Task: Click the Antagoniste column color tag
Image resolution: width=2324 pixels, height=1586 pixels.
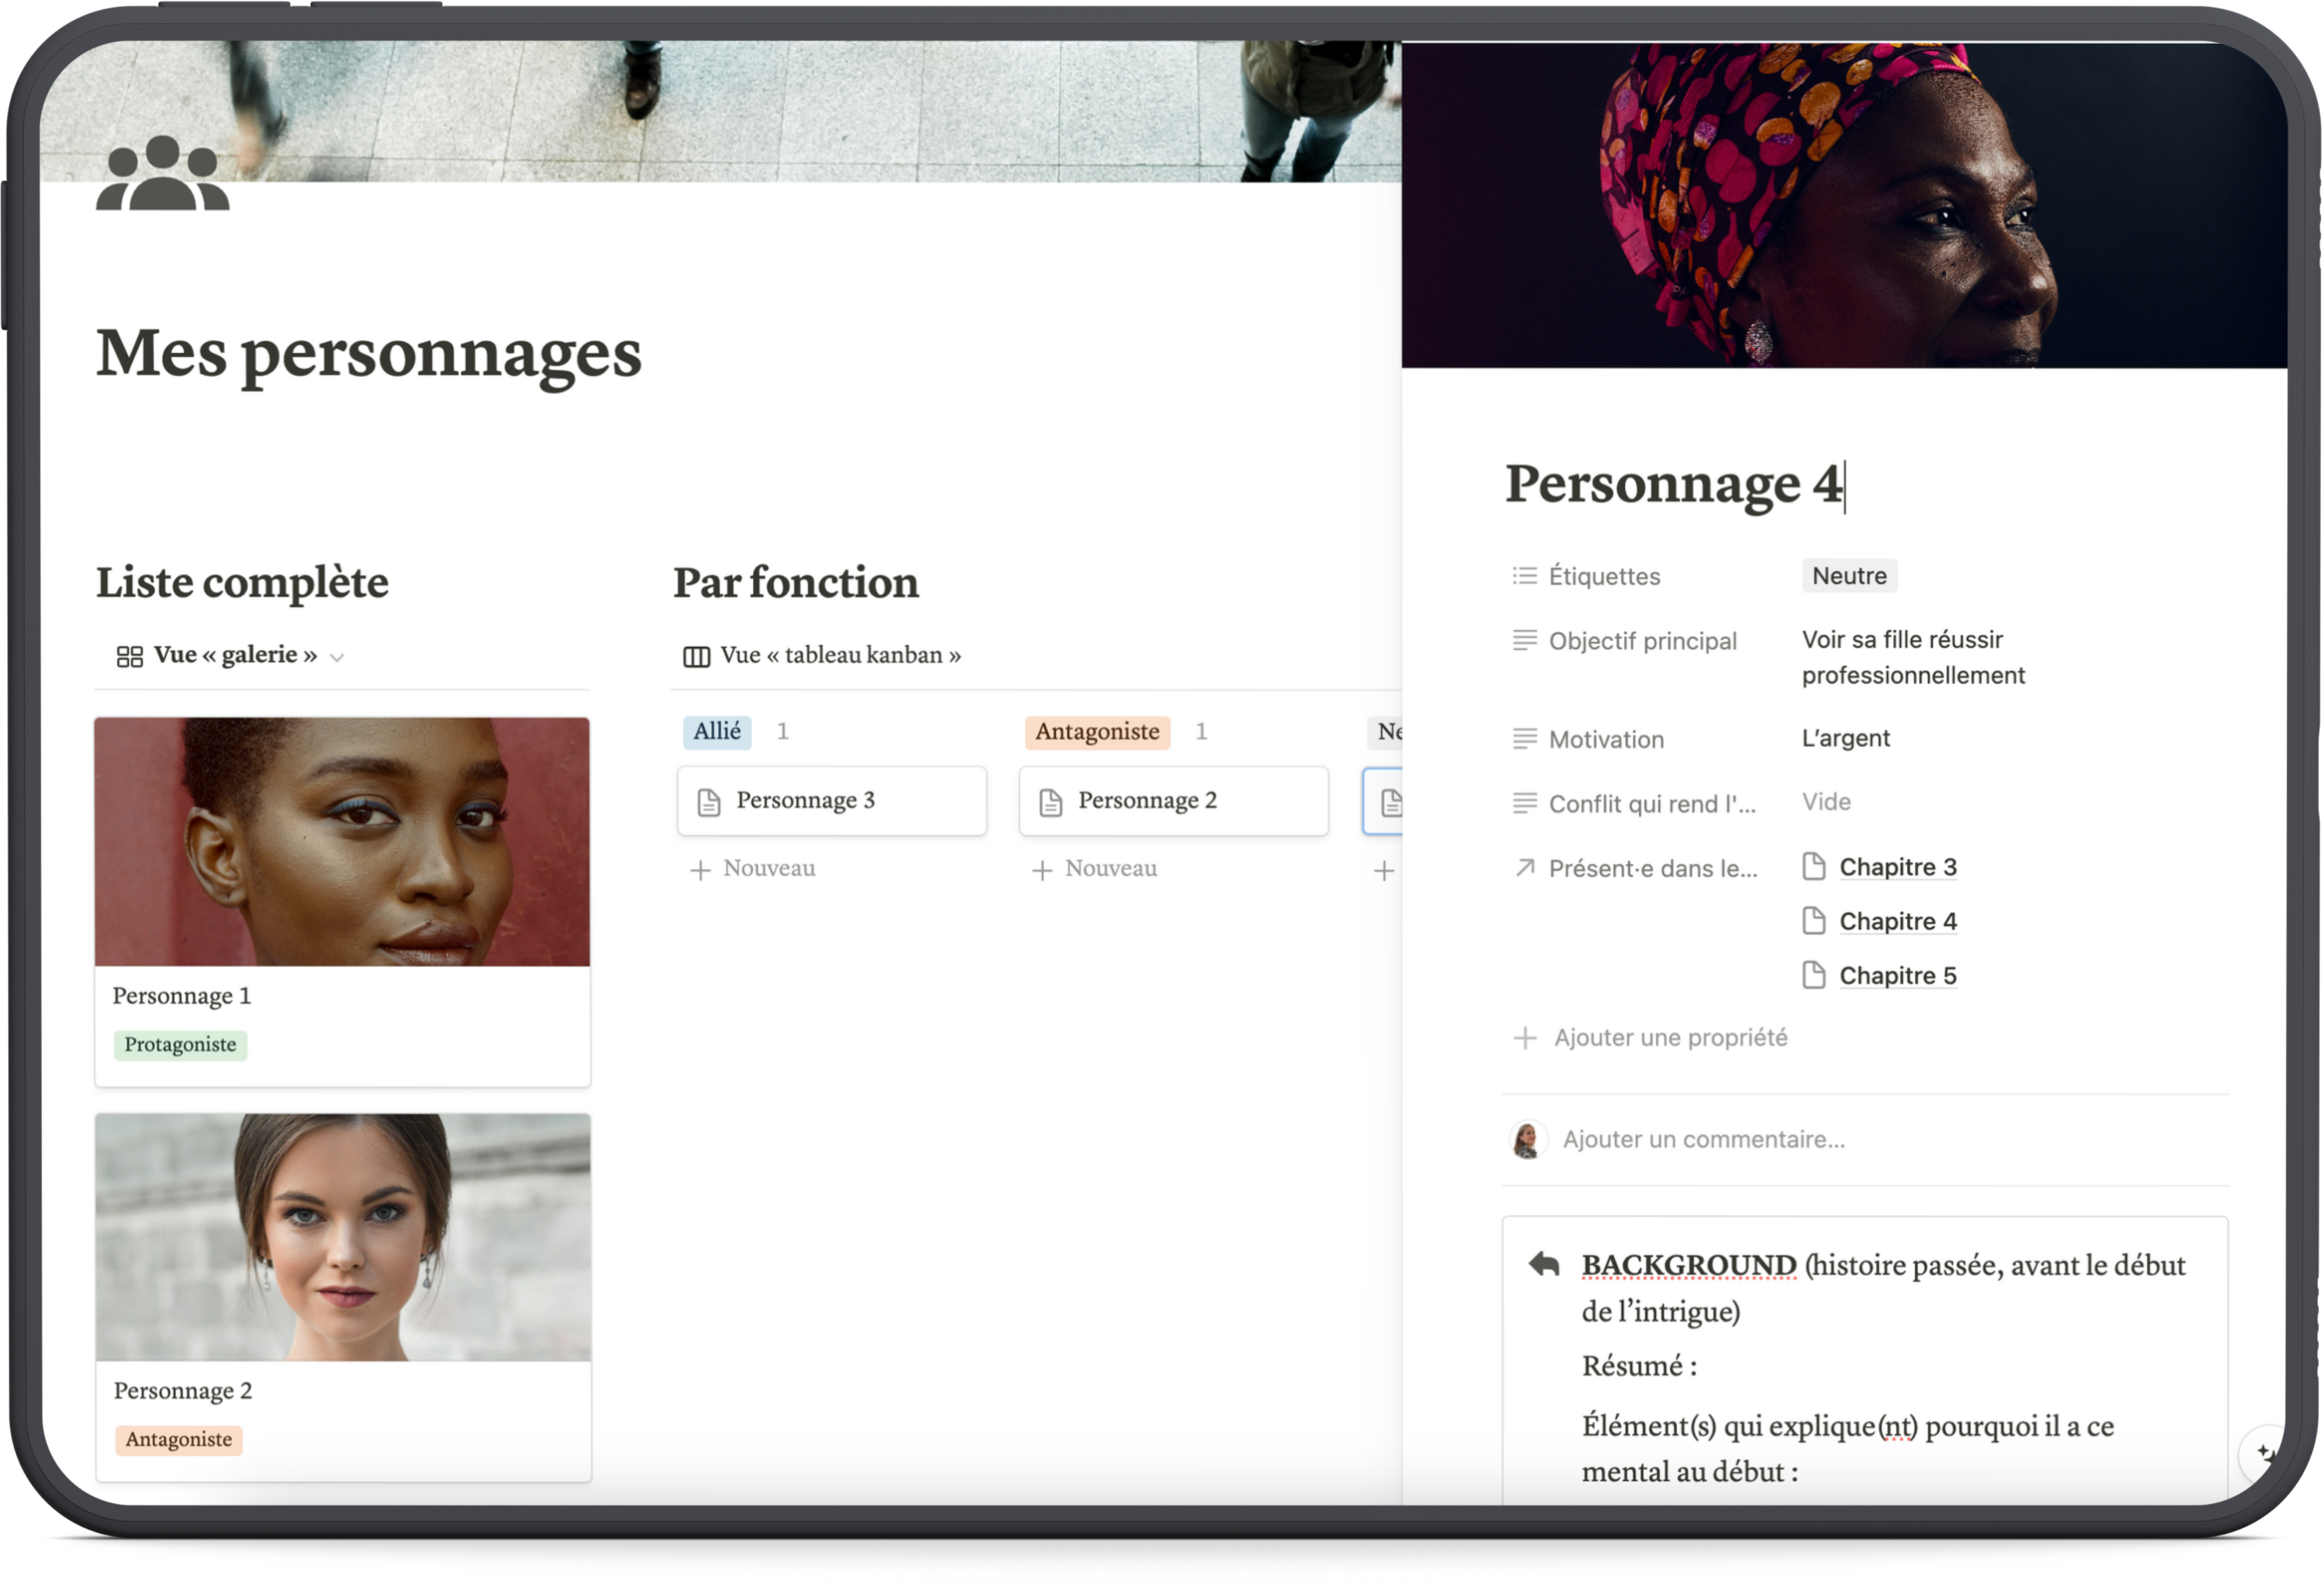Action: point(1096,732)
